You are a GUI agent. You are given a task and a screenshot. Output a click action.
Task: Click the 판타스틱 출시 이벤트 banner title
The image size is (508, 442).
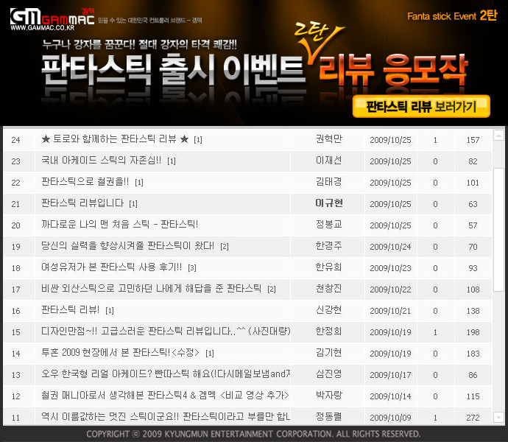173,69
